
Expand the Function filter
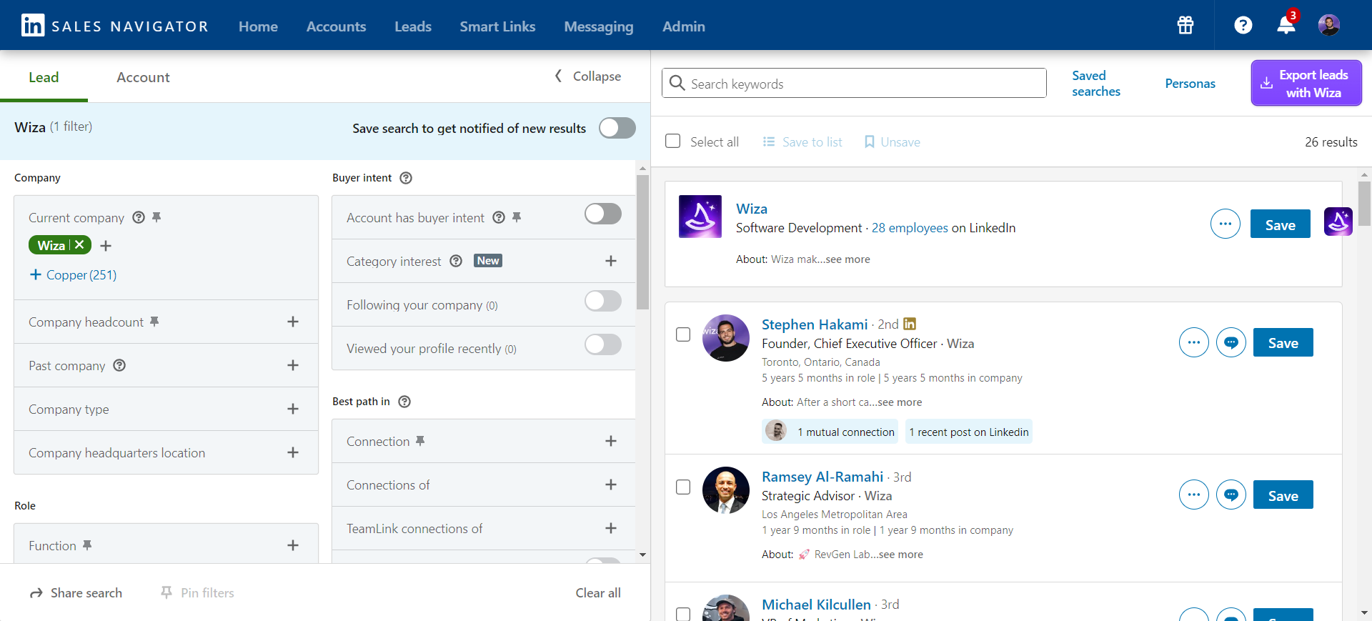pyautogui.click(x=293, y=545)
